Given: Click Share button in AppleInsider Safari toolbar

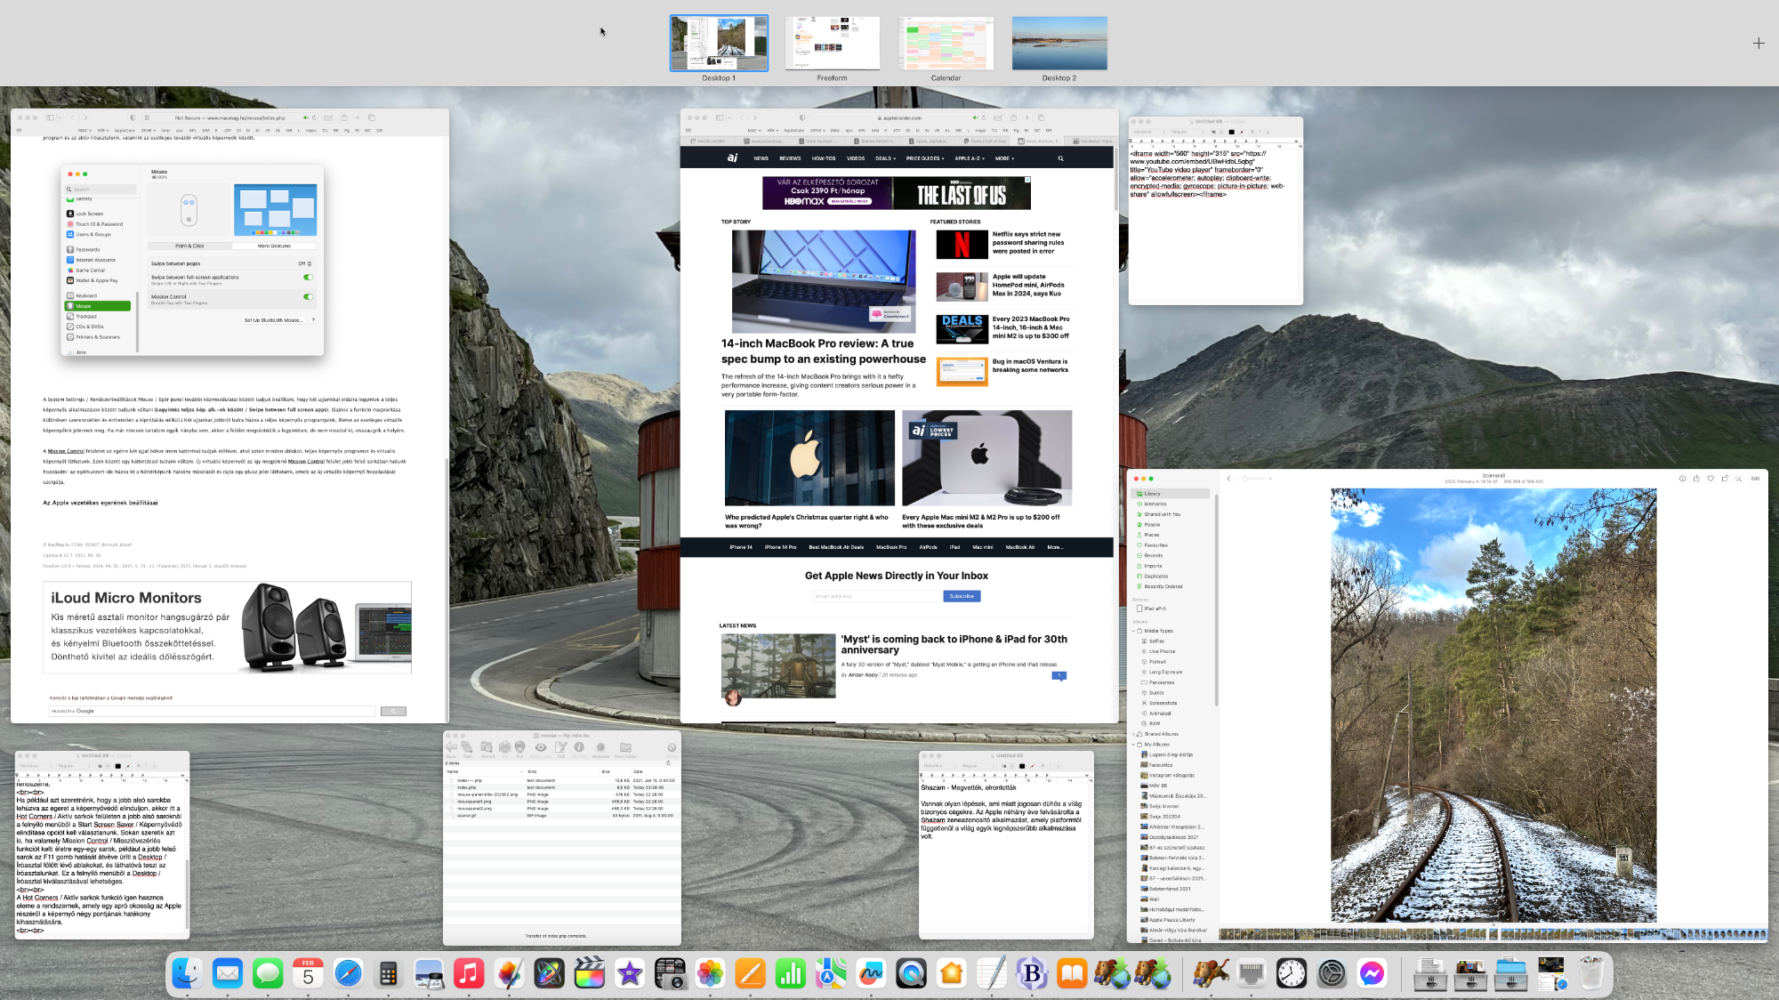Looking at the screenshot, I should pos(1012,117).
